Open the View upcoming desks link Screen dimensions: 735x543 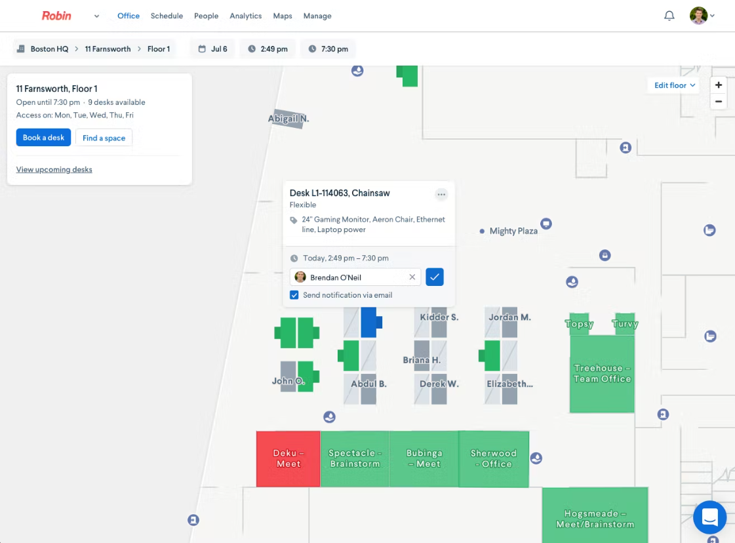(54, 169)
